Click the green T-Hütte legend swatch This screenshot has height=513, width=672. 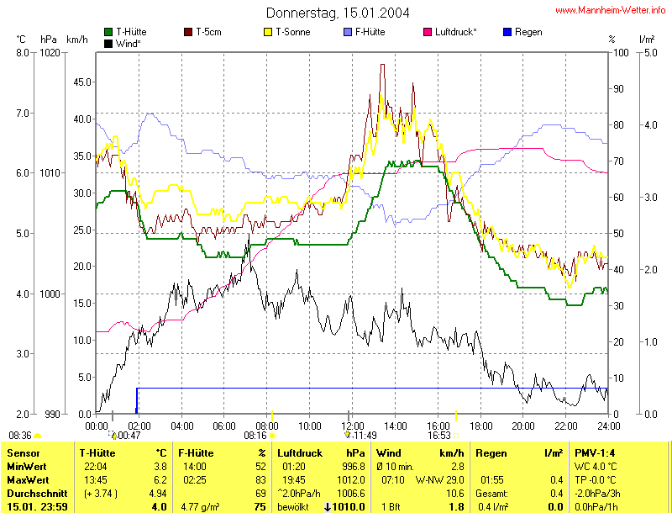[108, 32]
